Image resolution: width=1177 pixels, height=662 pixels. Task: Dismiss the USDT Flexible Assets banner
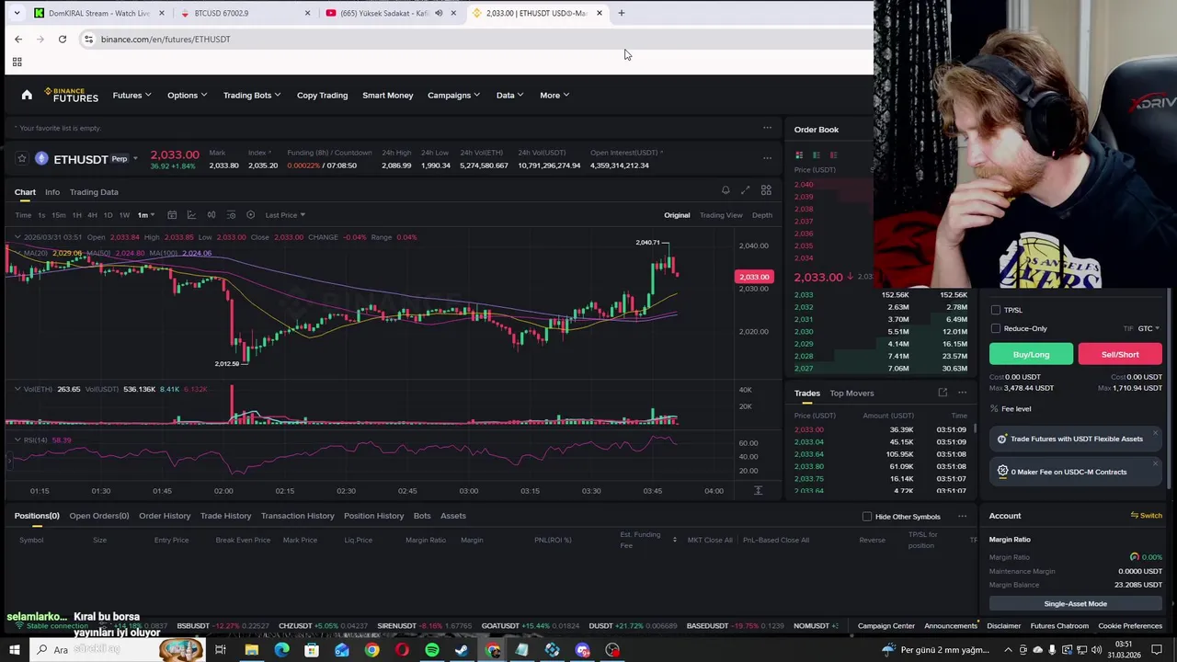pos(1155,432)
